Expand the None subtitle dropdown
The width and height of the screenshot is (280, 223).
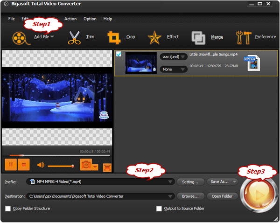tap(174, 69)
